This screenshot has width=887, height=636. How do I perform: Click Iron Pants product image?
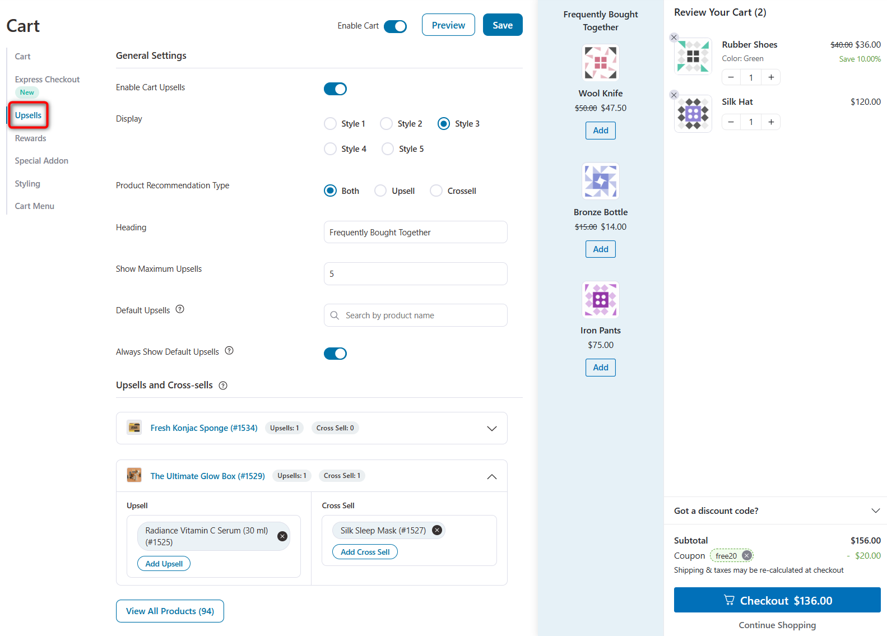601,300
